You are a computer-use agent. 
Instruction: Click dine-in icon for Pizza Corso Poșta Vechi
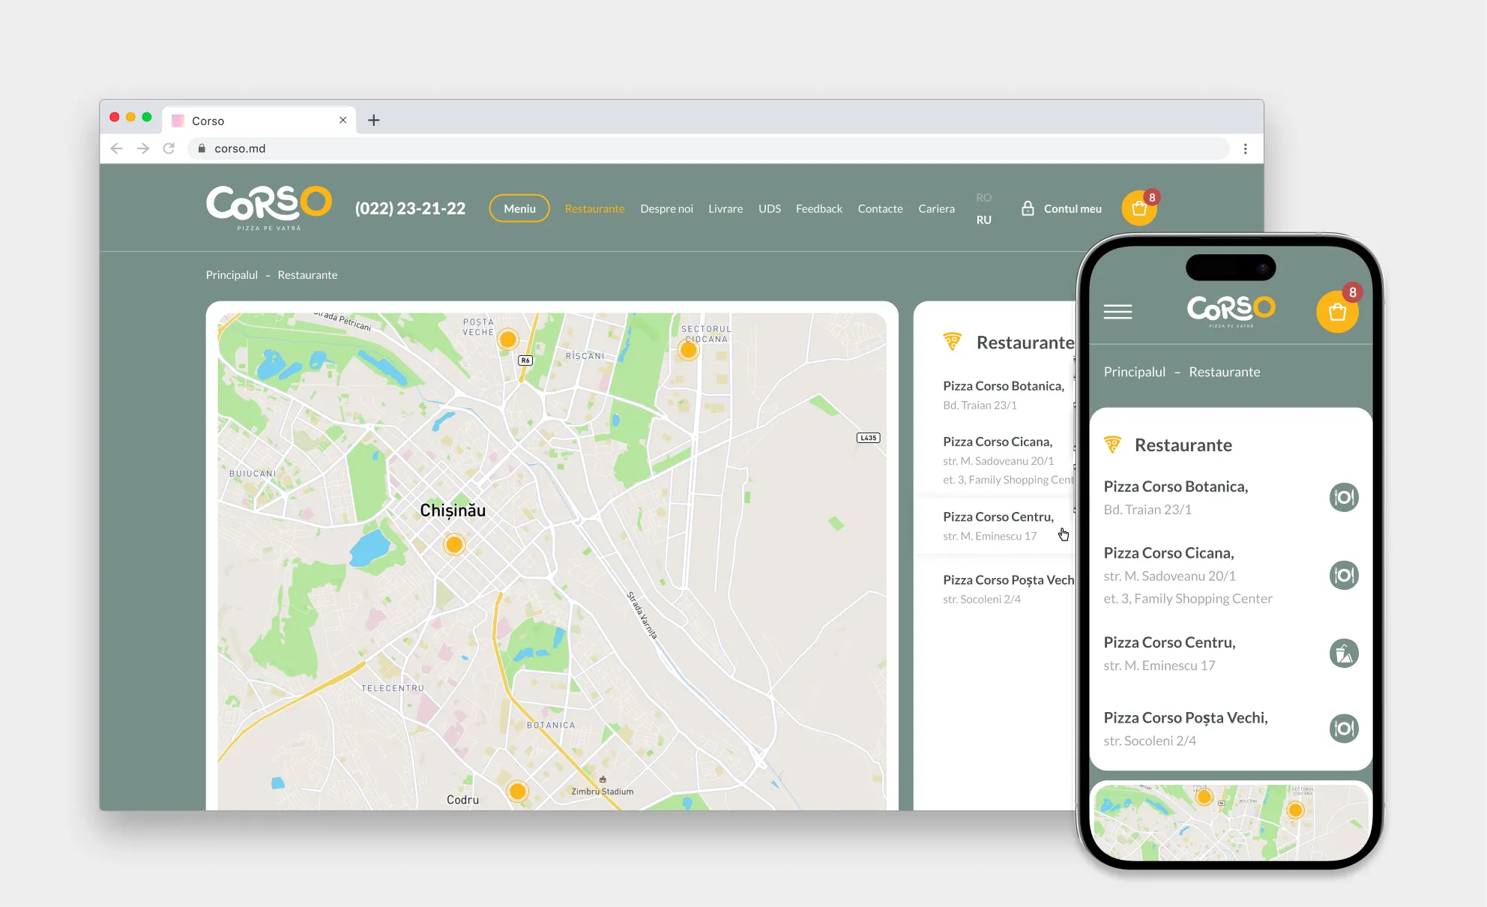(x=1344, y=729)
